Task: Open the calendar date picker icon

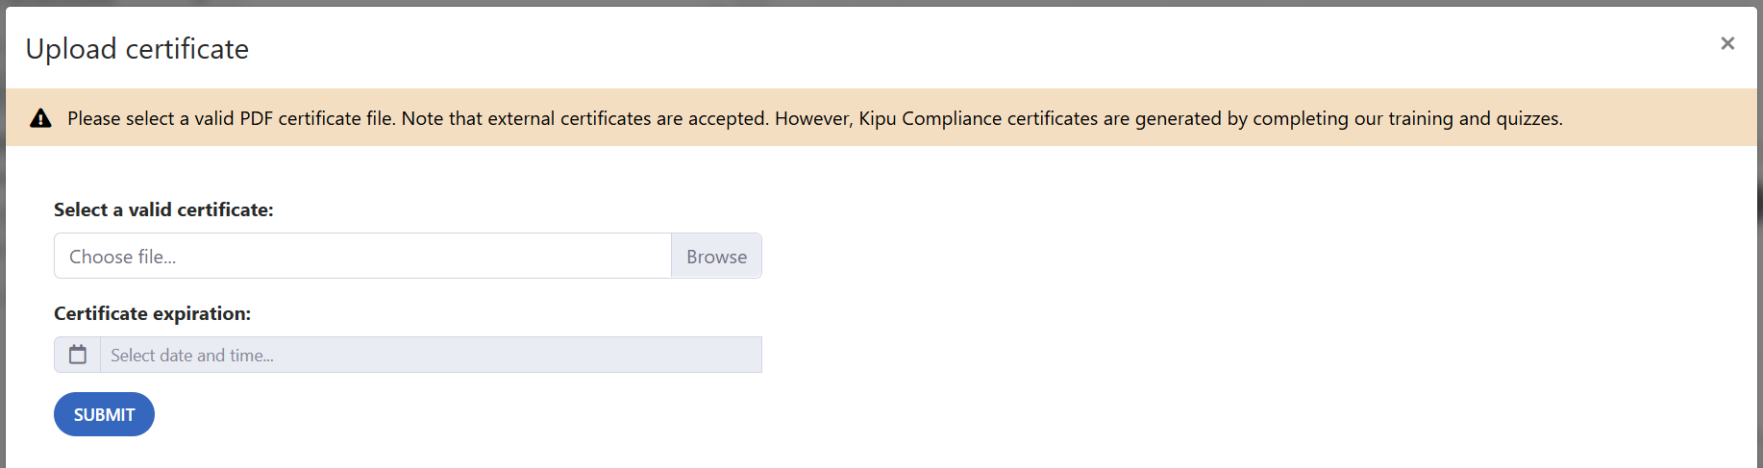Action: point(78,355)
